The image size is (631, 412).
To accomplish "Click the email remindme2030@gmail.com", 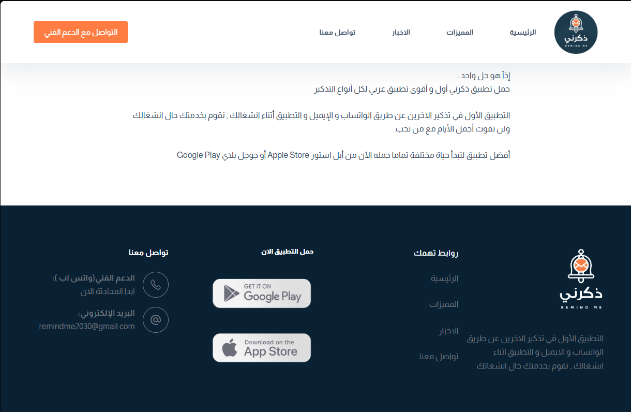I will click(x=86, y=326).
